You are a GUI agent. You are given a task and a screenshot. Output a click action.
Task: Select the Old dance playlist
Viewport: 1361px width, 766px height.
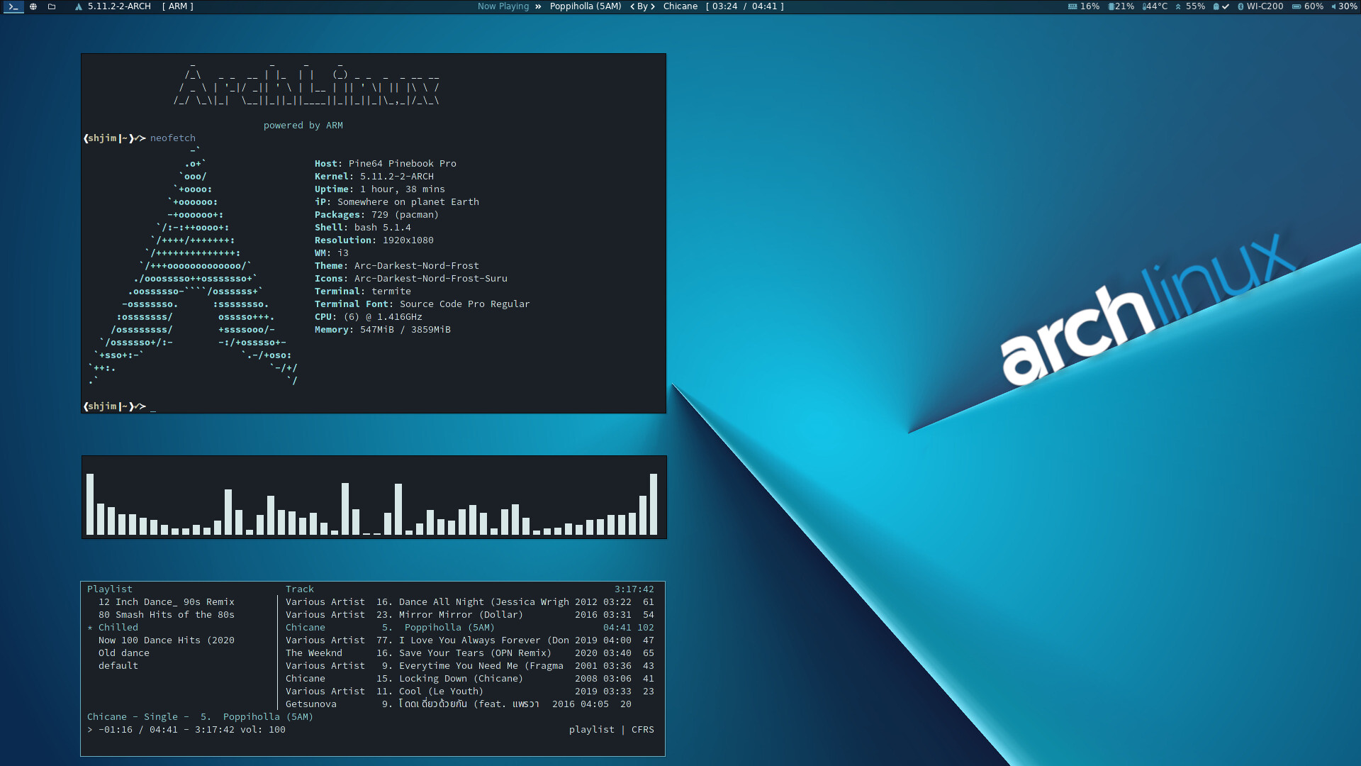124,653
